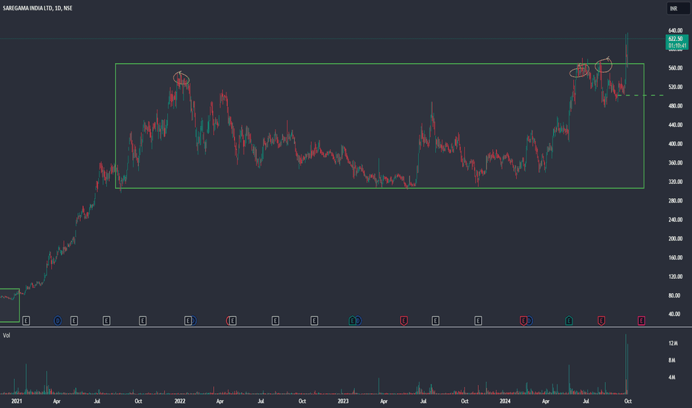The image size is (692, 408).
Task: Click the SAREGAMA INDIA LTD symbol title
Action: 38,8
